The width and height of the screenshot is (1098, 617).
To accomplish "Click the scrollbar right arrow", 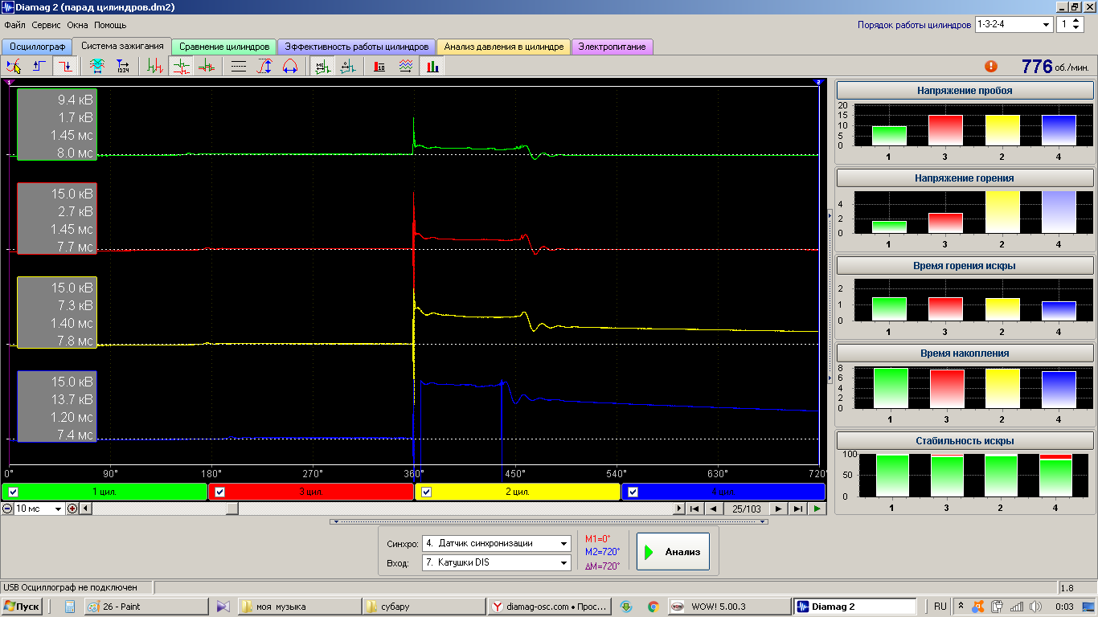I will 678,509.
